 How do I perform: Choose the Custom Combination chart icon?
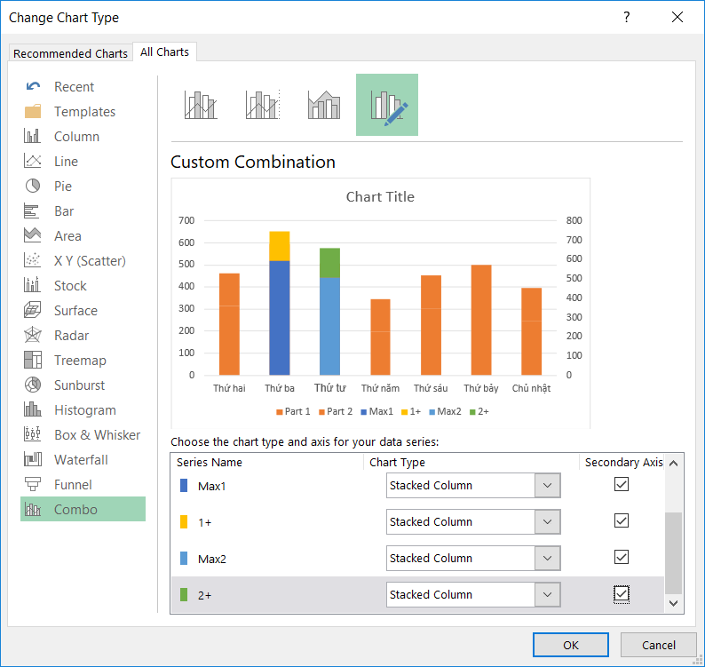[x=387, y=105]
